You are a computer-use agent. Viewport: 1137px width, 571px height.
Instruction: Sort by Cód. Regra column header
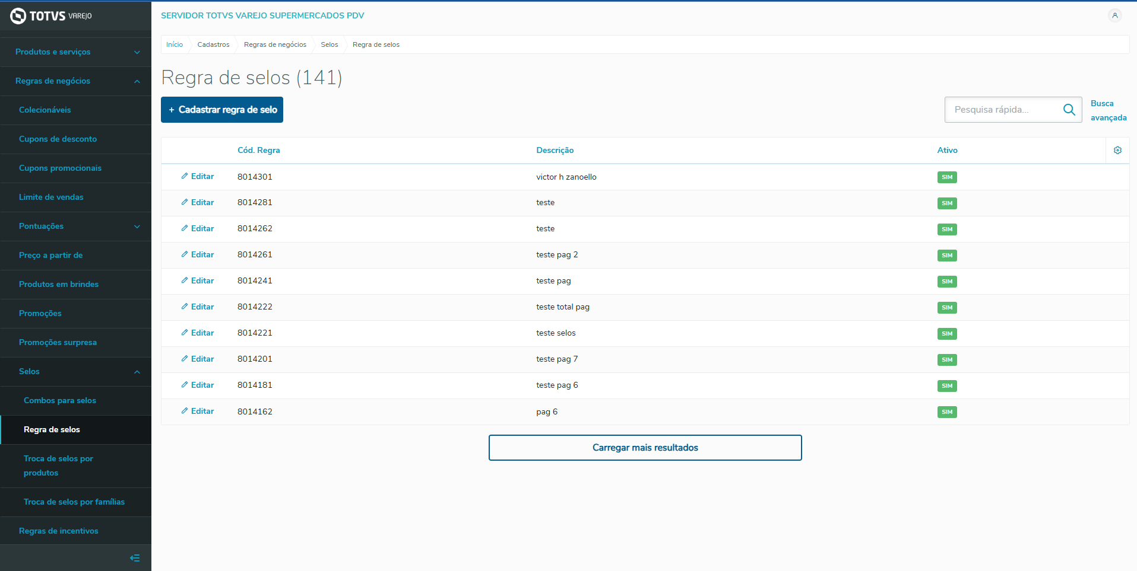259,151
